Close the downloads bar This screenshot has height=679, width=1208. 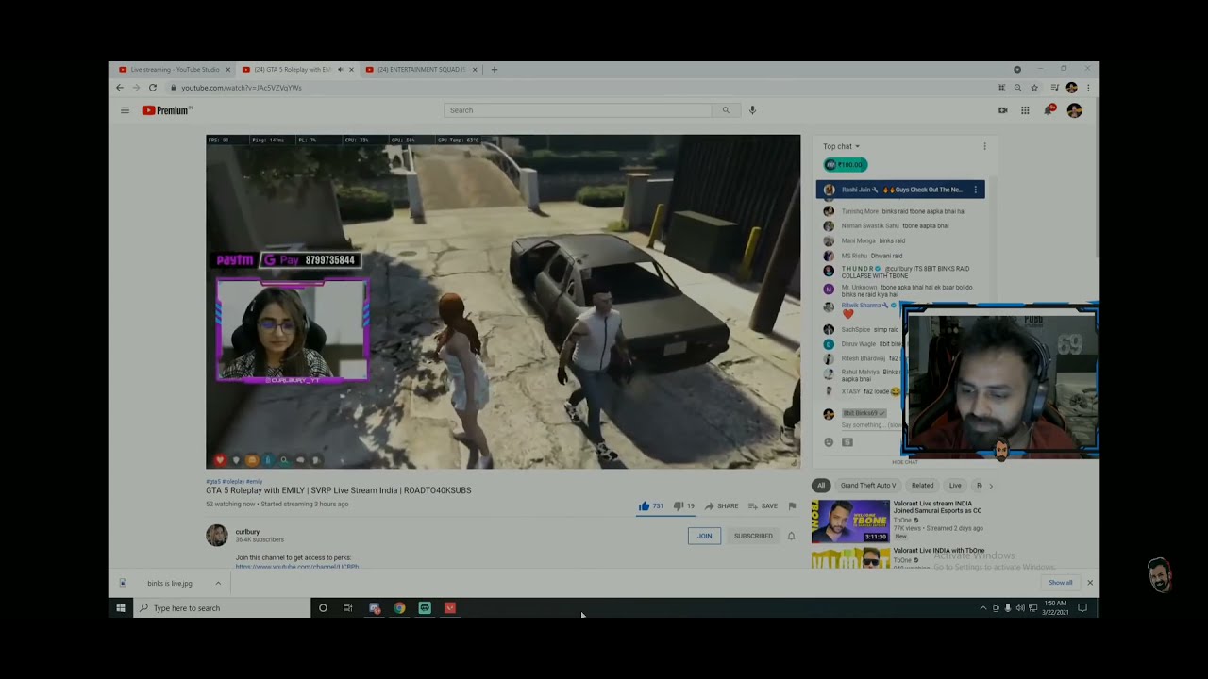tap(1090, 583)
